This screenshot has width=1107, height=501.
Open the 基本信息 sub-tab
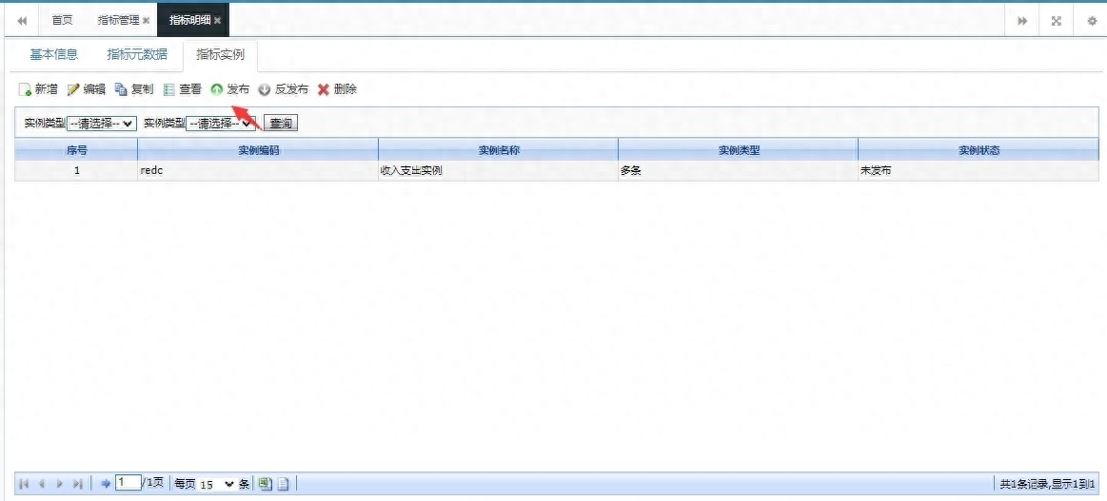53,54
